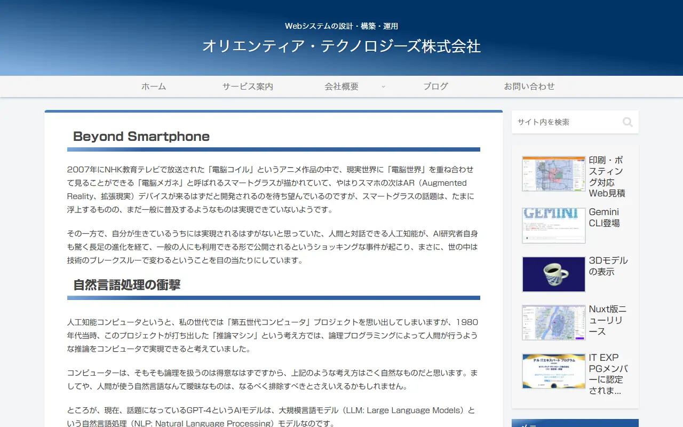Open the 会社概要 menu item
The image size is (683, 427).
[341, 86]
